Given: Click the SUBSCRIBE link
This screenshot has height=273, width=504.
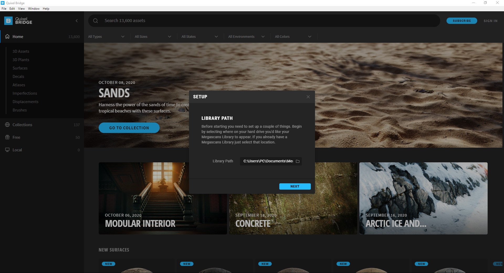Looking at the screenshot, I should (x=461, y=20).
